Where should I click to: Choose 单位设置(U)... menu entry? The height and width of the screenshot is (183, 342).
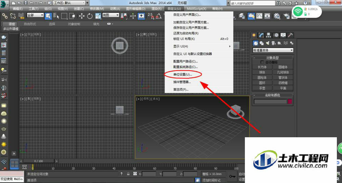[199, 74]
